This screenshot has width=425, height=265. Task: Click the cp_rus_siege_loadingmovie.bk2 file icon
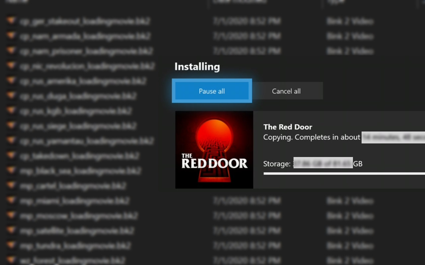(x=12, y=125)
